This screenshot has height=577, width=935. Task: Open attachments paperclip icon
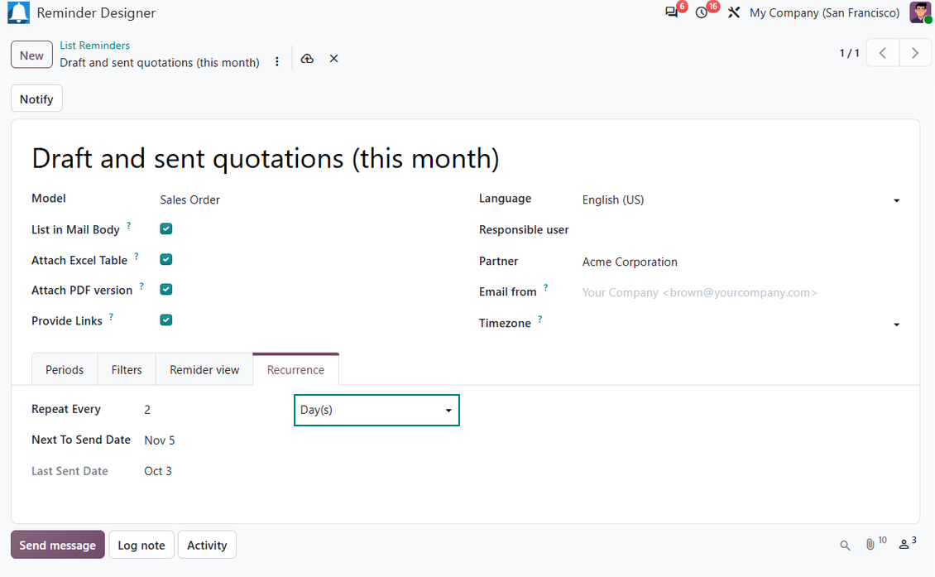tap(870, 544)
